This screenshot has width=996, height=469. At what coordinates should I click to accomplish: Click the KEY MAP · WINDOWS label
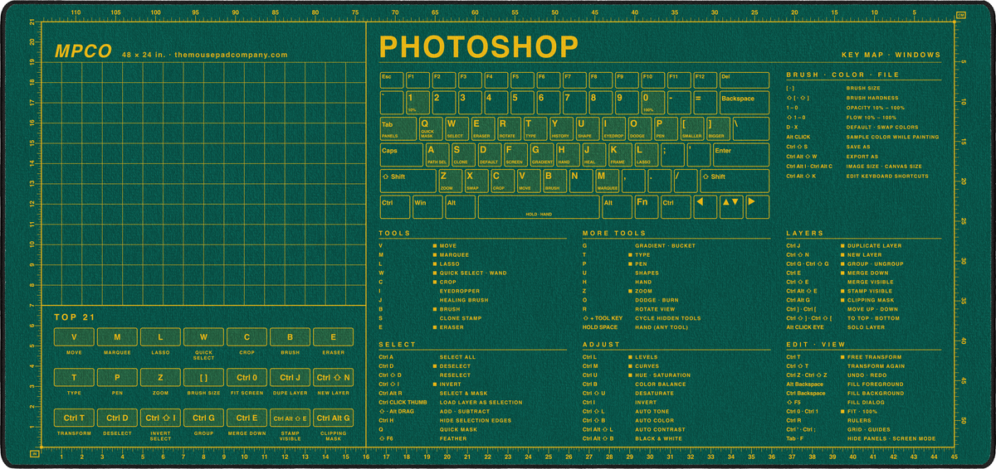891,55
